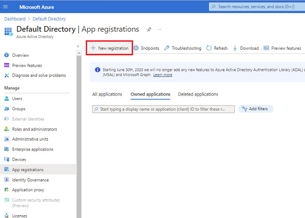The image size is (305, 218).
Task: Click the funnel icon on Add filters
Action: tap(244, 109)
